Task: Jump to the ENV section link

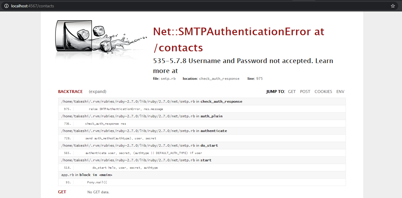Action: pos(340,92)
